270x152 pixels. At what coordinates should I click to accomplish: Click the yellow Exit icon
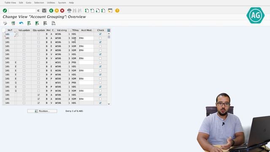(x=57, y=11)
